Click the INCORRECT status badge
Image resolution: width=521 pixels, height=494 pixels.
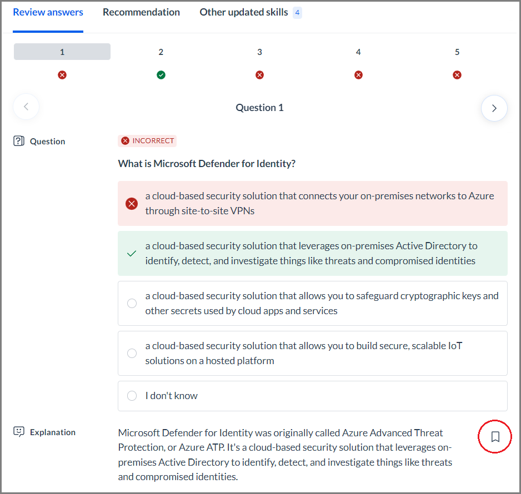click(x=147, y=141)
